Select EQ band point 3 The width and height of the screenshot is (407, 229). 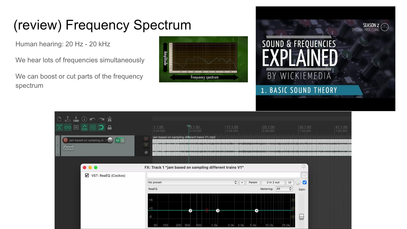click(x=218, y=211)
